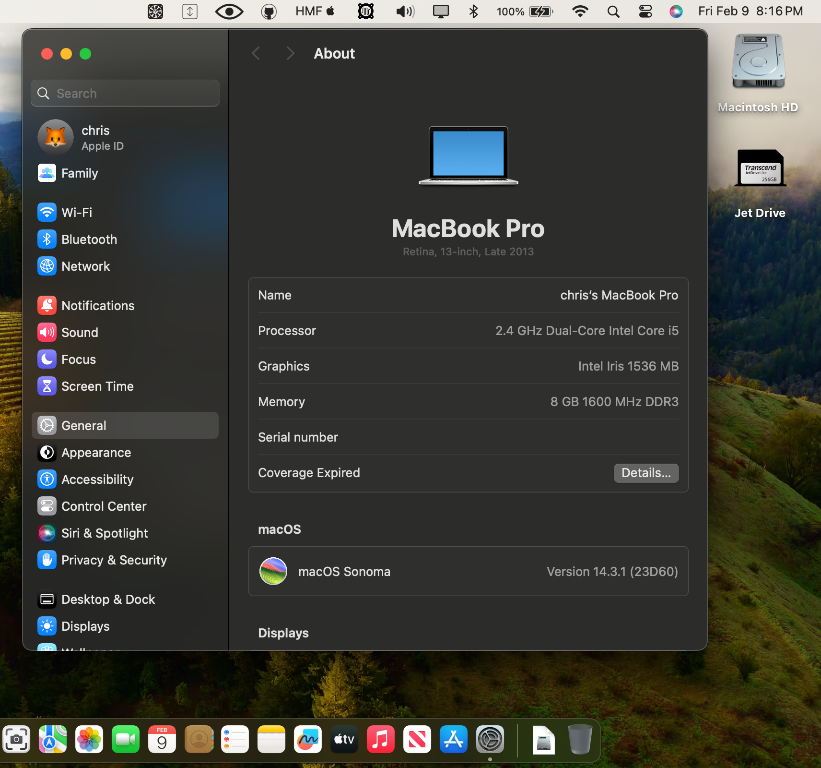The image size is (821, 768).
Task: Select General in the sidebar
Action: [x=125, y=425]
